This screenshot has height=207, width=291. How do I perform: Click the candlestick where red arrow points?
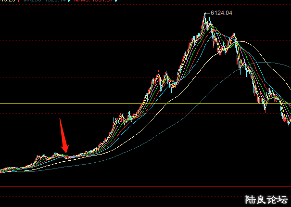[66, 155]
